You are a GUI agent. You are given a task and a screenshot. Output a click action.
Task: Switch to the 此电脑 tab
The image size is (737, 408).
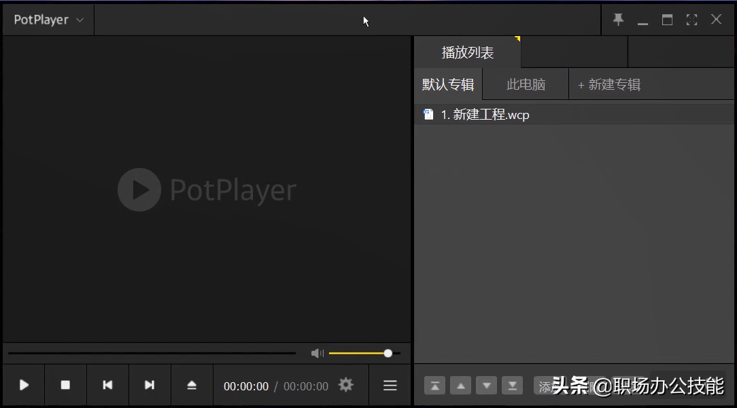[x=526, y=84]
